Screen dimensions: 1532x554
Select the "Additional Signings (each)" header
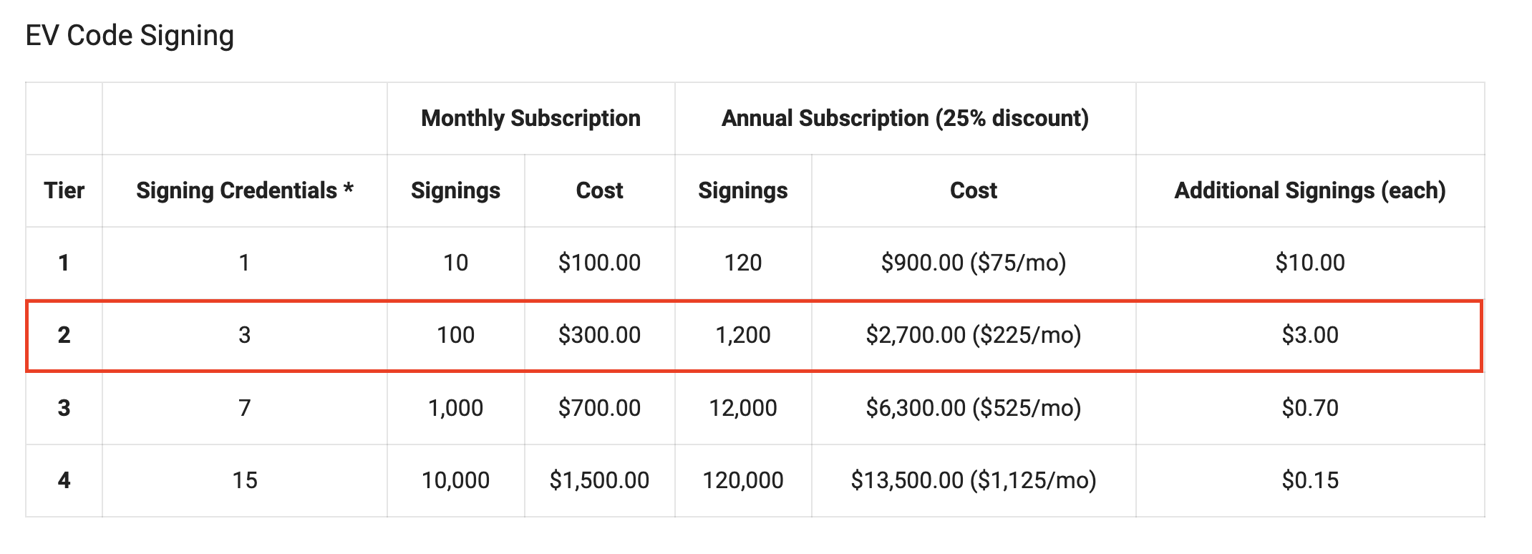(x=1309, y=190)
